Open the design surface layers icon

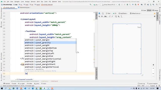coord(99,13)
